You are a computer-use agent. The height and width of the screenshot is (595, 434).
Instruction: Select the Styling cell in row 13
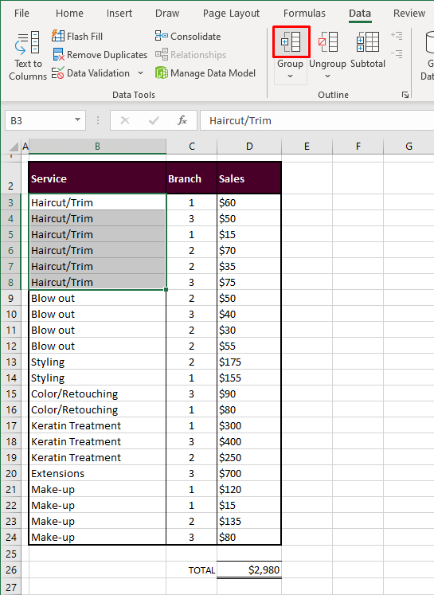(x=97, y=362)
